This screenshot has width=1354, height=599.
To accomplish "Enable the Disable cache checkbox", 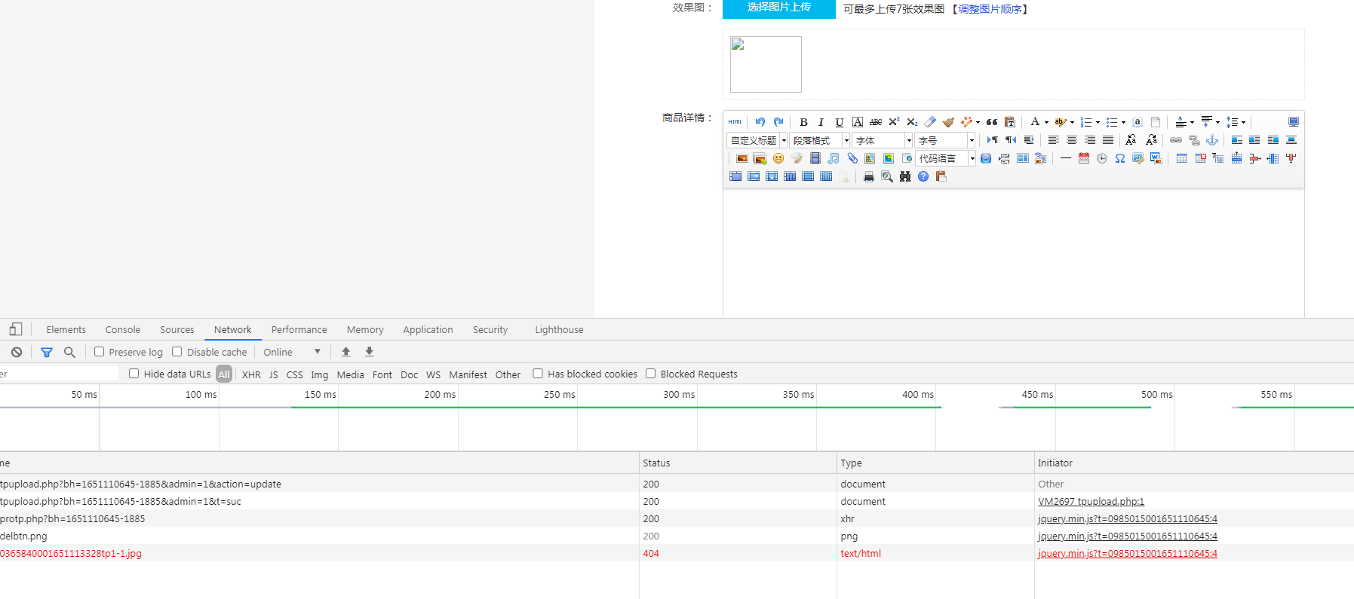I will 177,352.
